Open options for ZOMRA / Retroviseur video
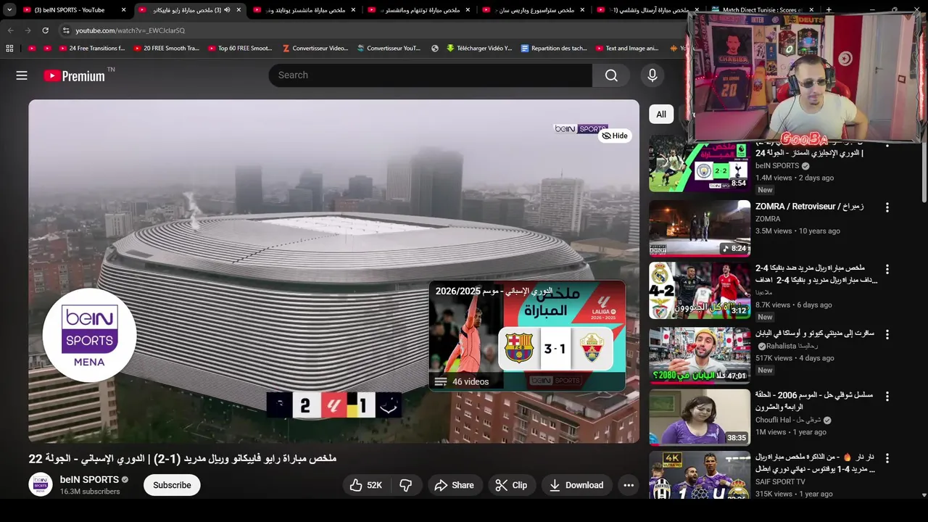This screenshot has width=928, height=522. pos(887,207)
